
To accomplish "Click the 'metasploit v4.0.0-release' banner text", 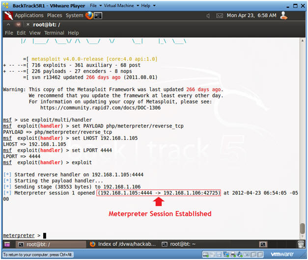I will coord(94,59).
